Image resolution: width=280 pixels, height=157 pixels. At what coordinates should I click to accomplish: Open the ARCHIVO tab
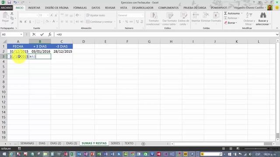(x=6, y=8)
